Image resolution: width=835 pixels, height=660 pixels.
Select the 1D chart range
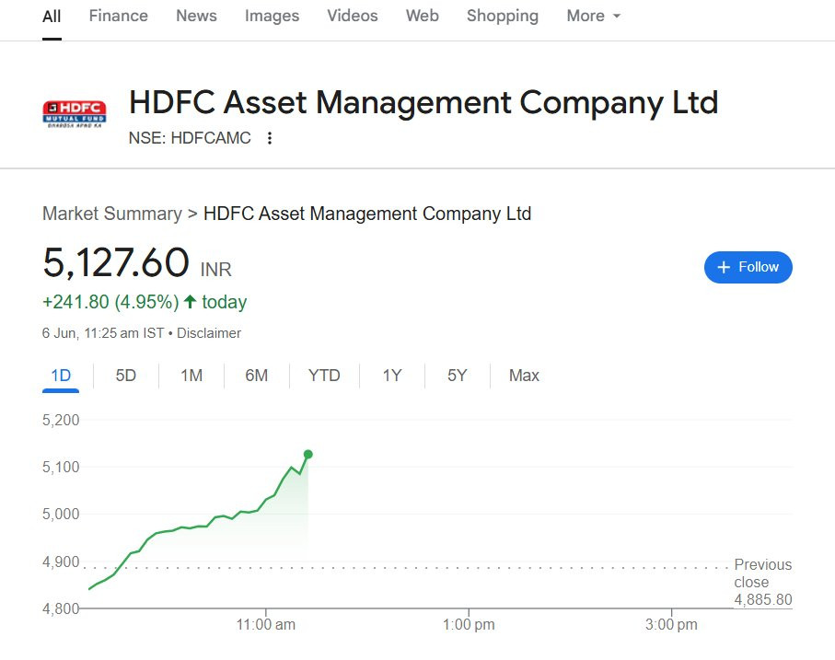click(x=61, y=376)
